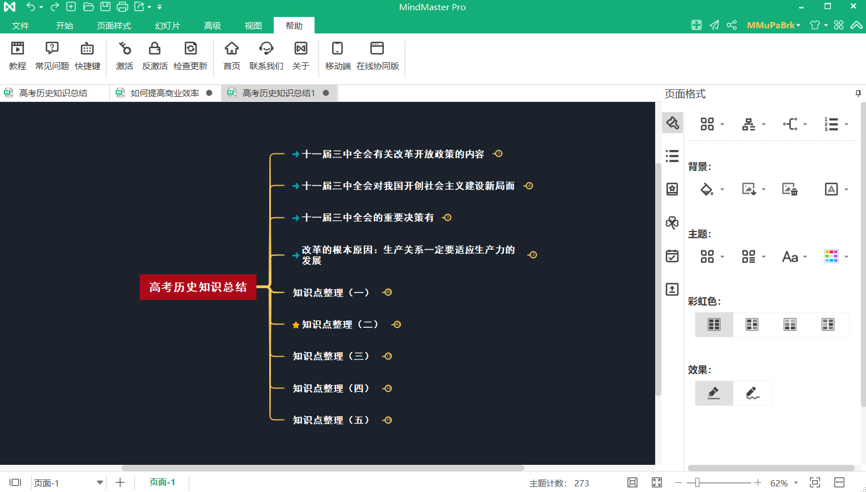The width and height of the screenshot is (866, 492).
Task: Select the fourth rainbow color option
Action: coord(828,324)
